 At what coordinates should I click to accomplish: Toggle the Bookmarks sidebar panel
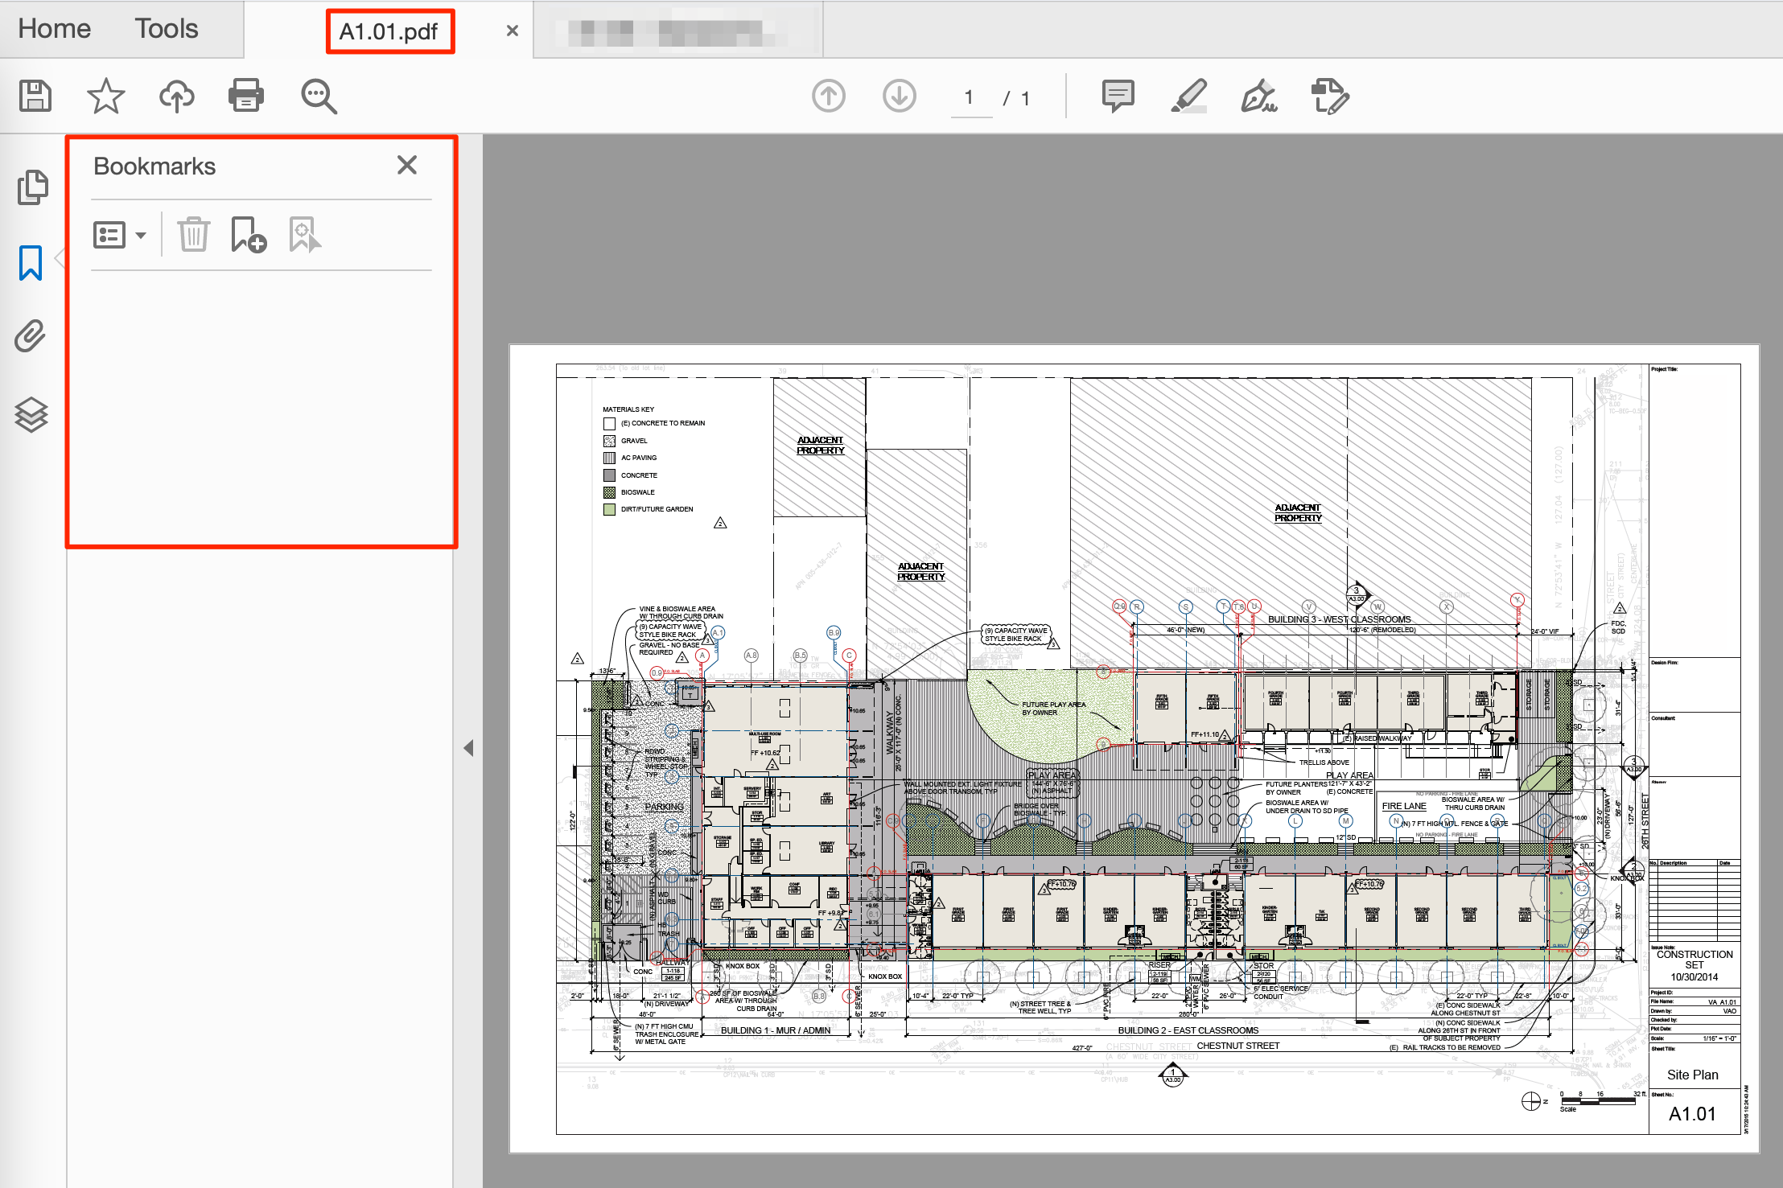(31, 263)
